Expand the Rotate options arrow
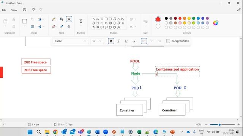 (44, 19)
